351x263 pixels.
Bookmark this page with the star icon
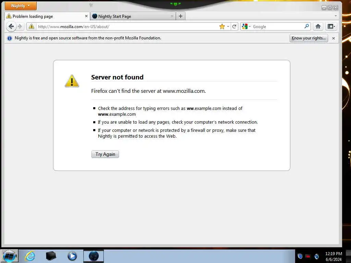222,27
